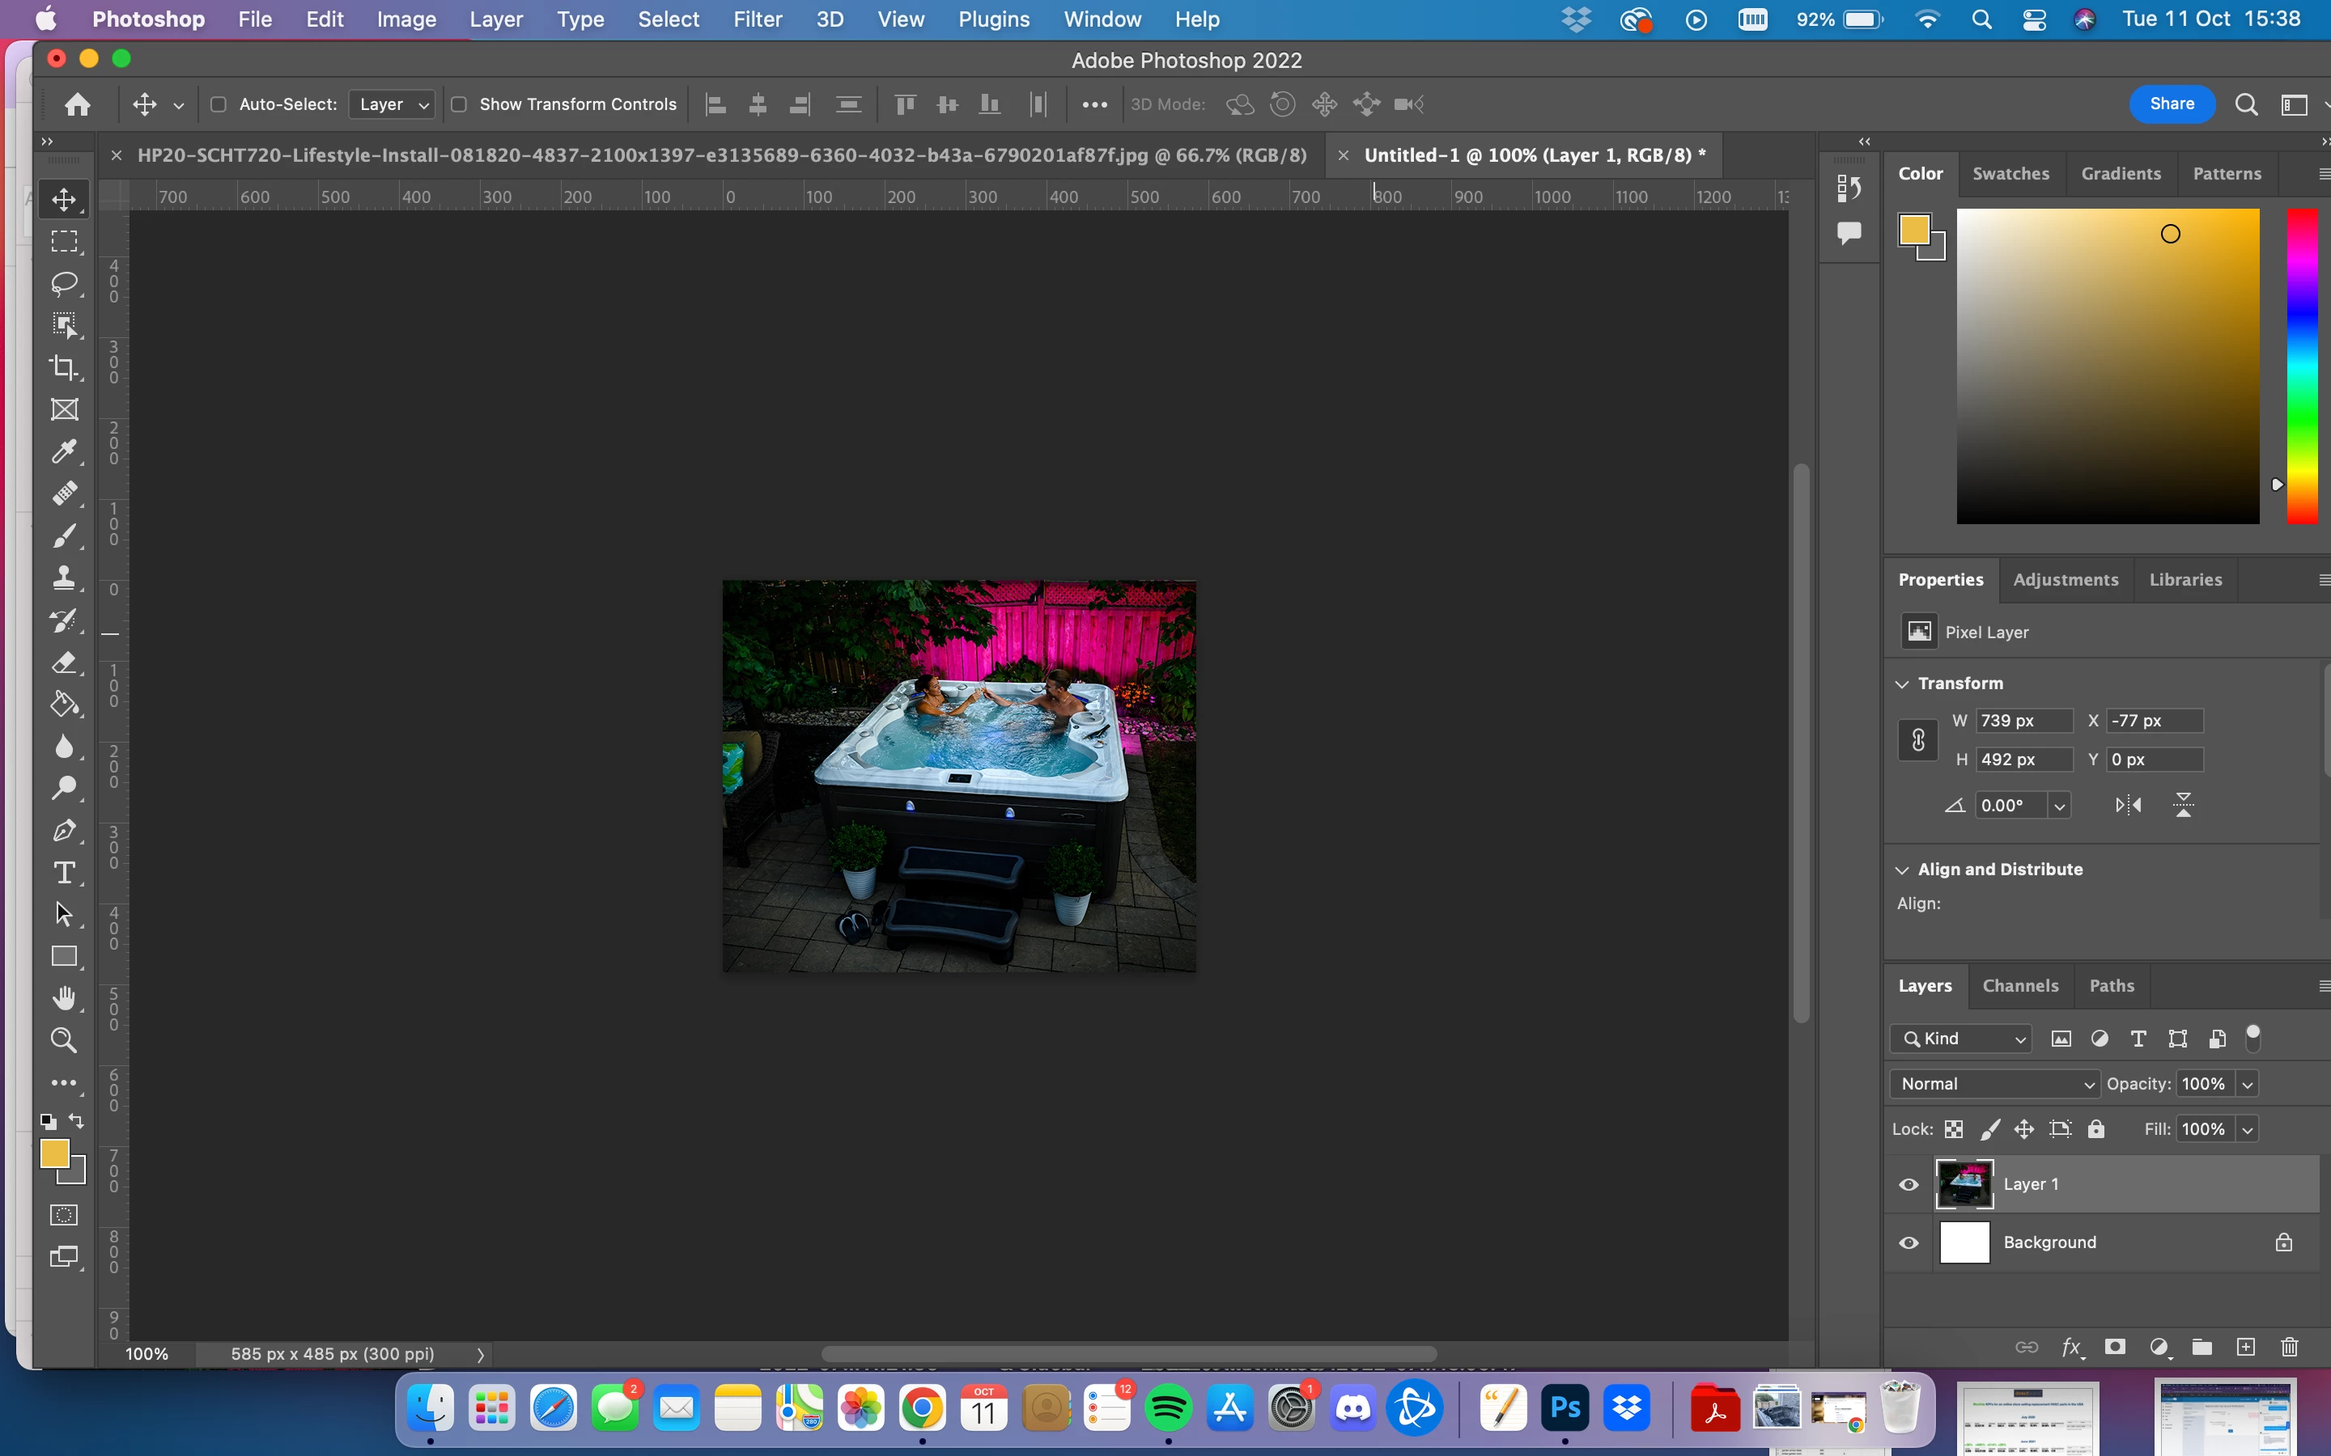Enable the Auto-Select checkbox
Viewport: 2331px width, 1456px height.
[219, 104]
